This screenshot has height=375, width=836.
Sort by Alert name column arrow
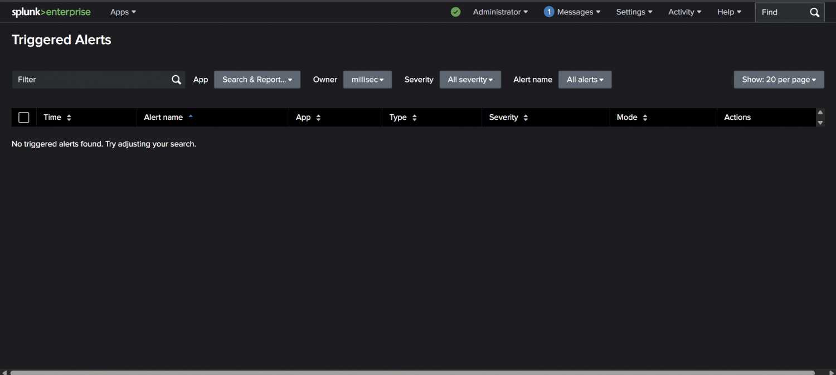[x=191, y=116]
